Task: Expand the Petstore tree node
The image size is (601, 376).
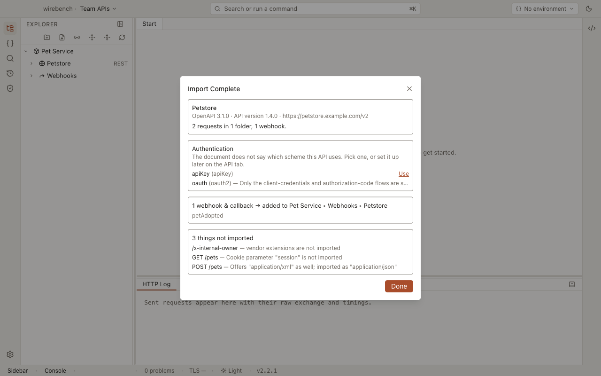Action: pyautogui.click(x=31, y=63)
